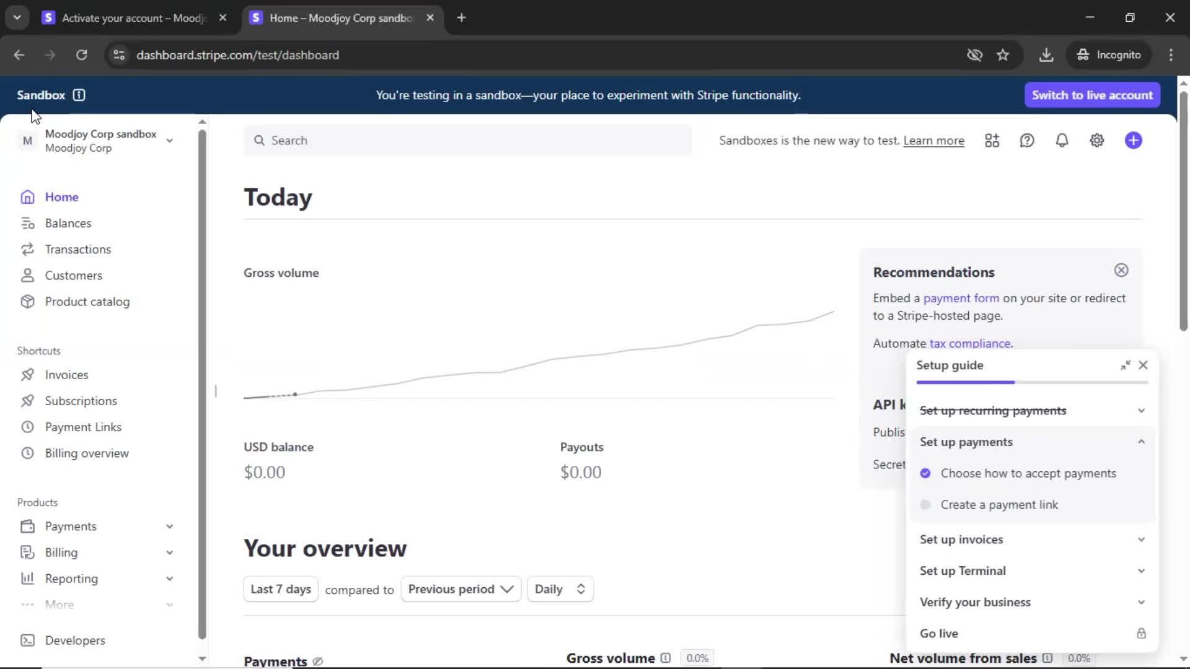Follow the tax compliance link
1190x669 pixels.
pyautogui.click(x=970, y=343)
